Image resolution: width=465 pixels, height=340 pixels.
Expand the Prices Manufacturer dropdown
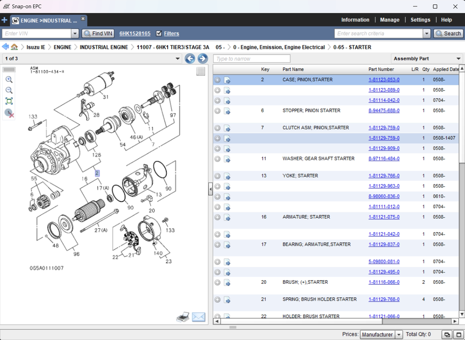tap(399, 335)
